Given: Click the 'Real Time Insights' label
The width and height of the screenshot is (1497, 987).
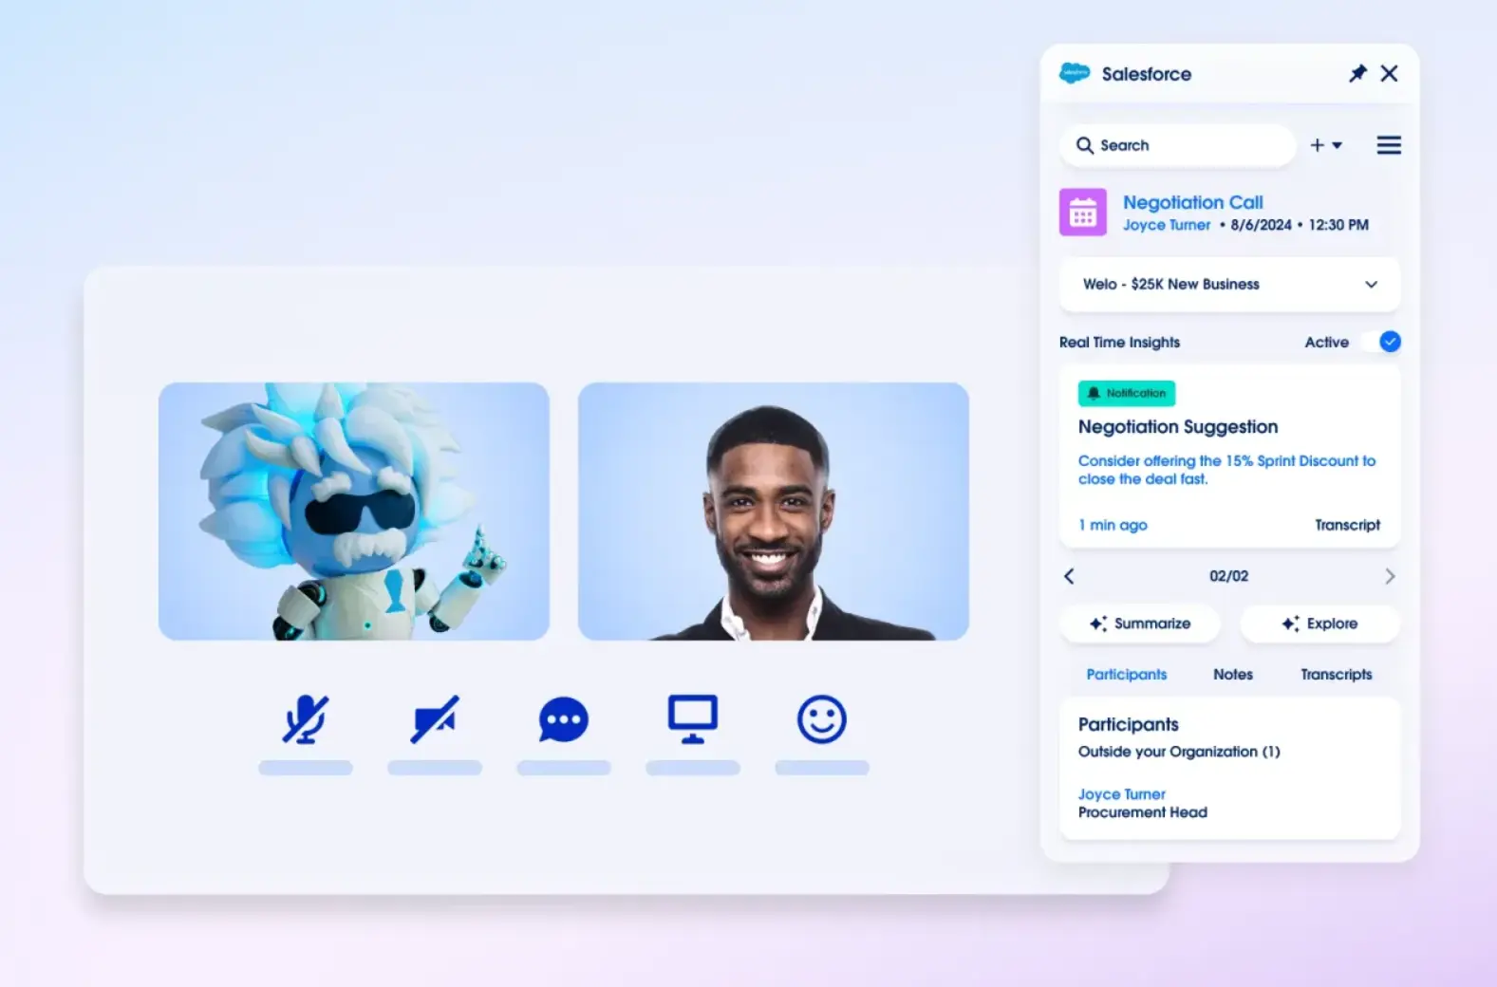Looking at the screenshot, I should pyautogui.click(x=1120, y=342).
